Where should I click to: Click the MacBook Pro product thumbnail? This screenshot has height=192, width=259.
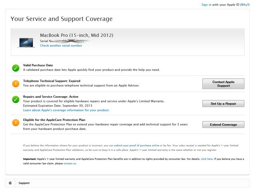click(x=26, y=42)
